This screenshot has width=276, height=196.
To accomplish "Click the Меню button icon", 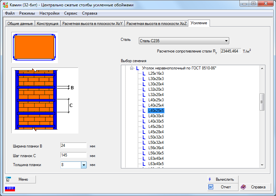I will [x=9, y=179].
